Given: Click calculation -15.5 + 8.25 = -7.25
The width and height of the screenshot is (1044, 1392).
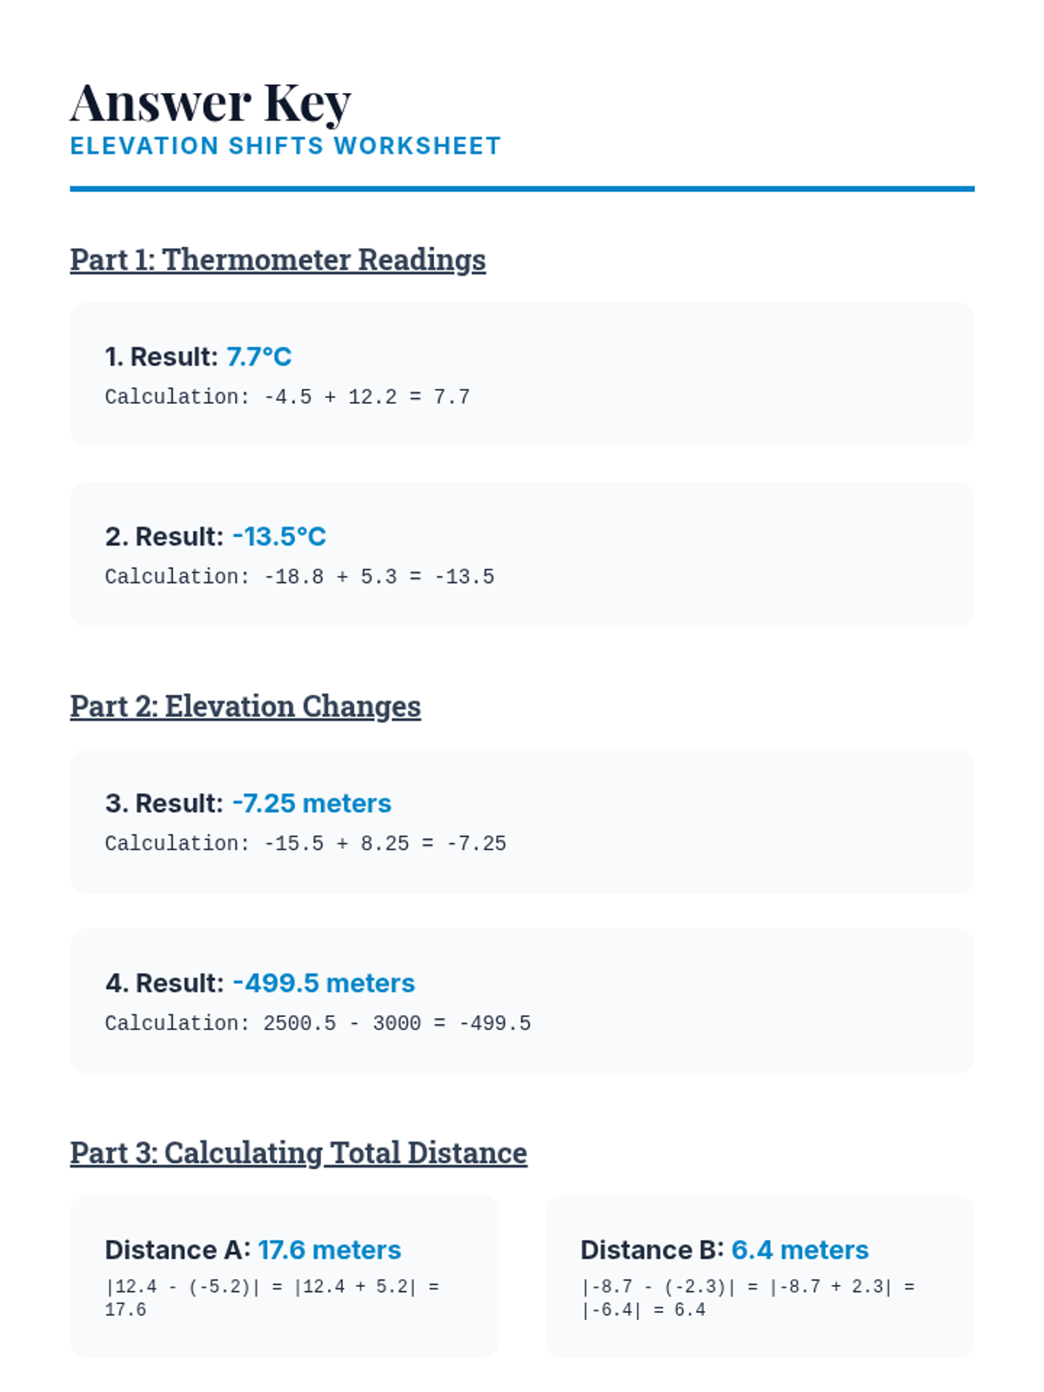Looking at the screenshot, I should 305,844.
